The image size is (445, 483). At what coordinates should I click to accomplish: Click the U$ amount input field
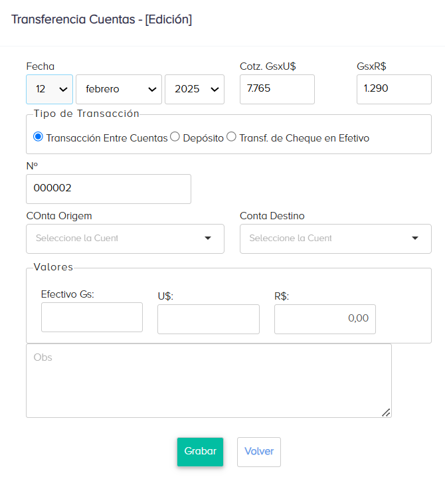pos(208,319)
